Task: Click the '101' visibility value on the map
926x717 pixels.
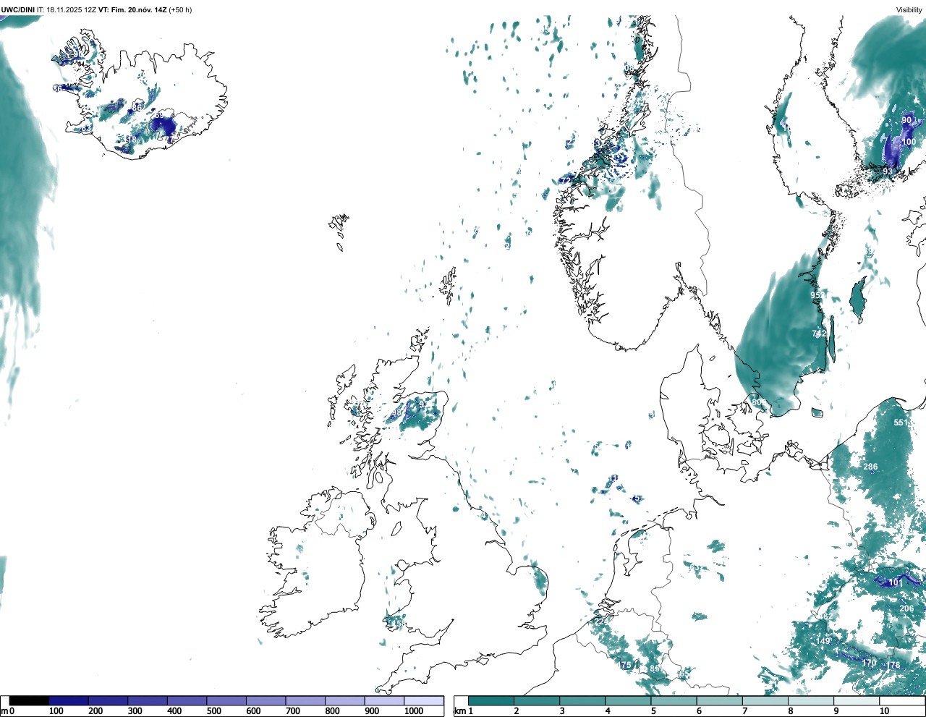Action: [896, 582]
